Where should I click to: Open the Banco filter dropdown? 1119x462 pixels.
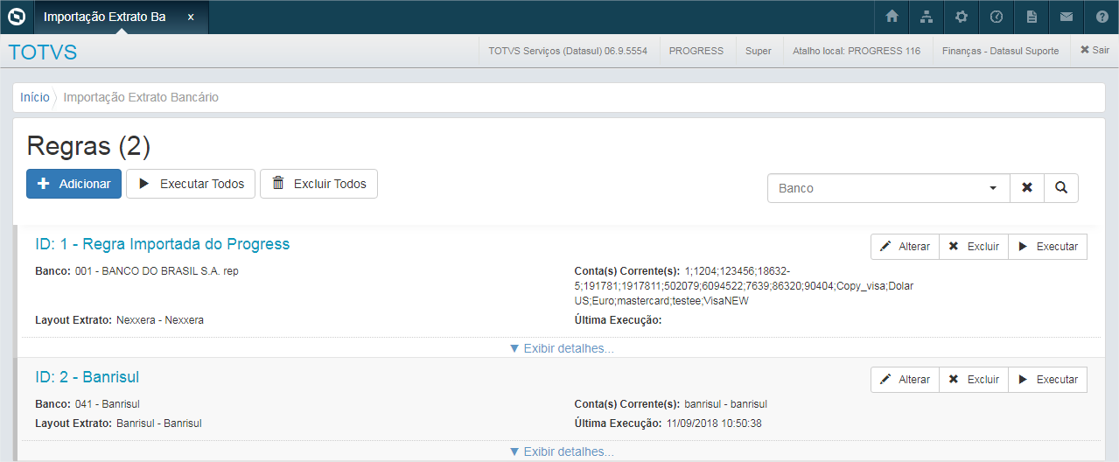pos(888,188)
